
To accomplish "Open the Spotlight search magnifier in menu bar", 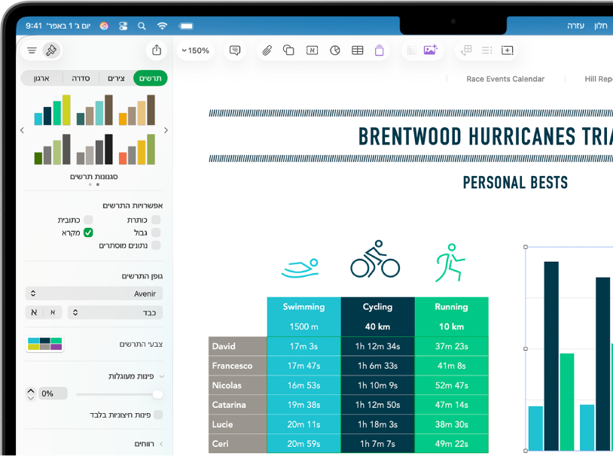I will click(142, 26).
